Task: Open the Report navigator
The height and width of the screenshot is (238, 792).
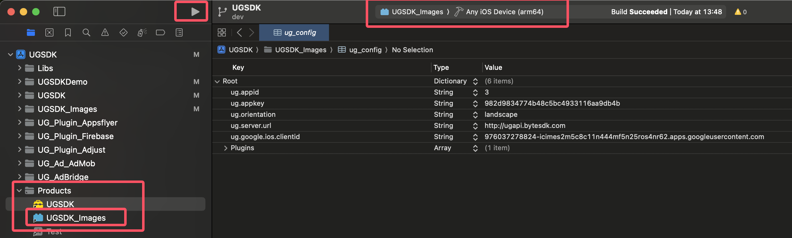Action: click(179, 32)
